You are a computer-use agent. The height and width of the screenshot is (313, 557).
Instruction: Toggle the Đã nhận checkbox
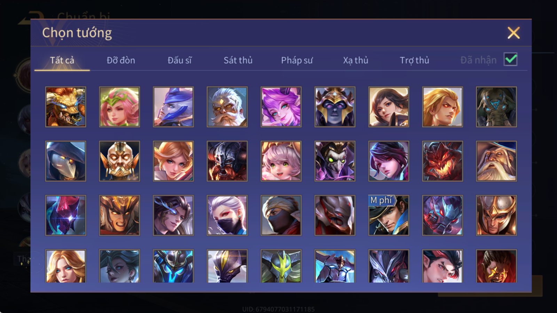pyautogui.click(x=510, y=59)
